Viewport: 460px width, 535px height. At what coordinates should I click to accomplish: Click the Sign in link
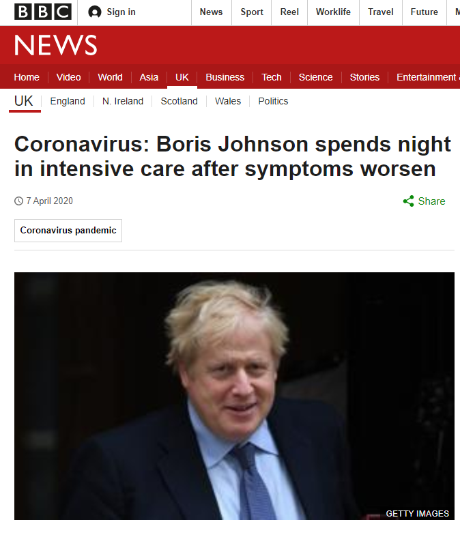pyautogui.click(x=121, y=12)
